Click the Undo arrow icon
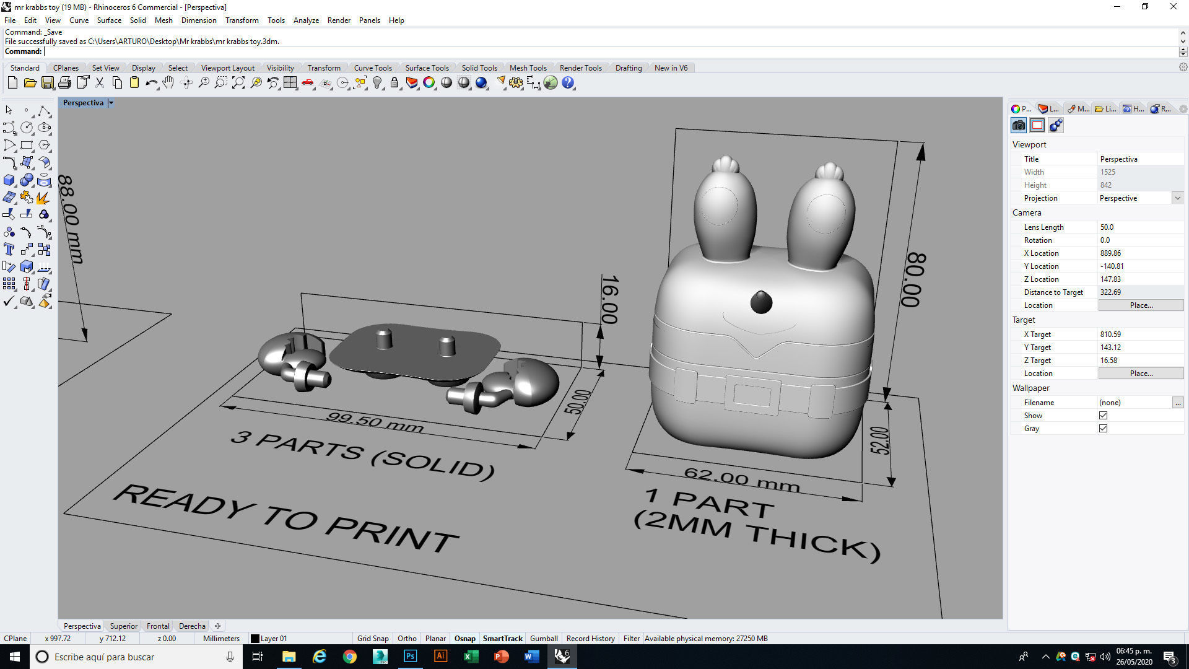1189x669 pixels. (151, 82)
